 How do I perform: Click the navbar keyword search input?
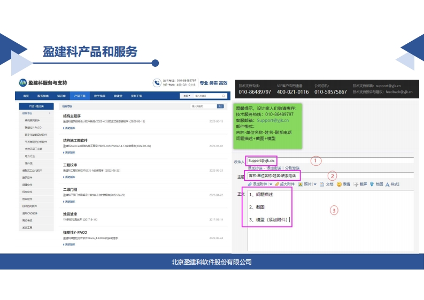coord(207,96)
